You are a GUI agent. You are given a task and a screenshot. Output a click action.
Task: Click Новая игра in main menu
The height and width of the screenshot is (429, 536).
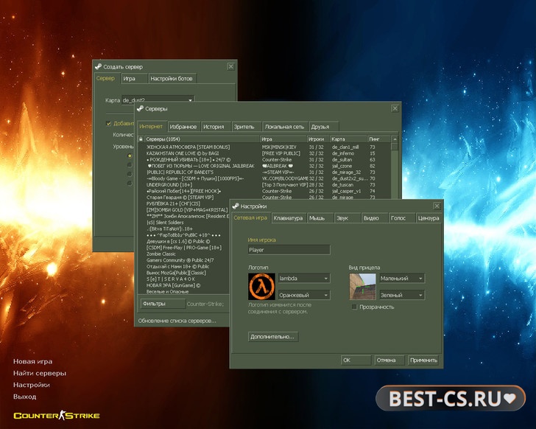33,361
